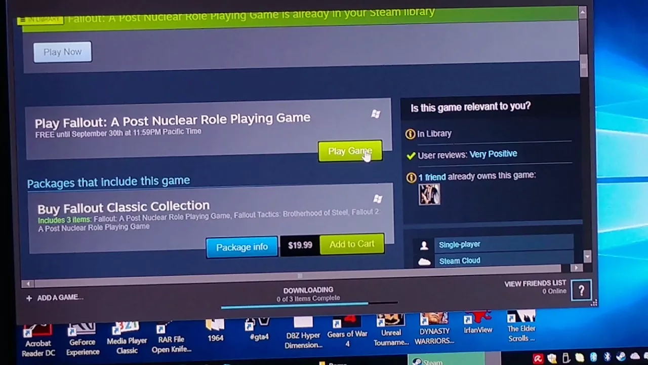This screenshot has width=648, height=365.
Task: Open the Very Positive user reviews link
Action: pyautogui.click(x=493, y=154)
